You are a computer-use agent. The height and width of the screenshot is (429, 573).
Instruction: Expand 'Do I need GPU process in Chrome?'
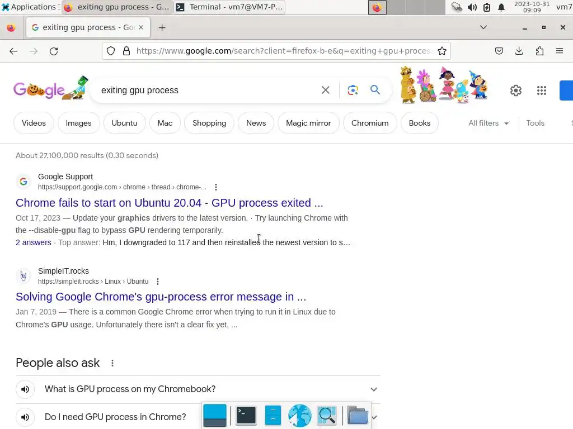tap(198, 417)
